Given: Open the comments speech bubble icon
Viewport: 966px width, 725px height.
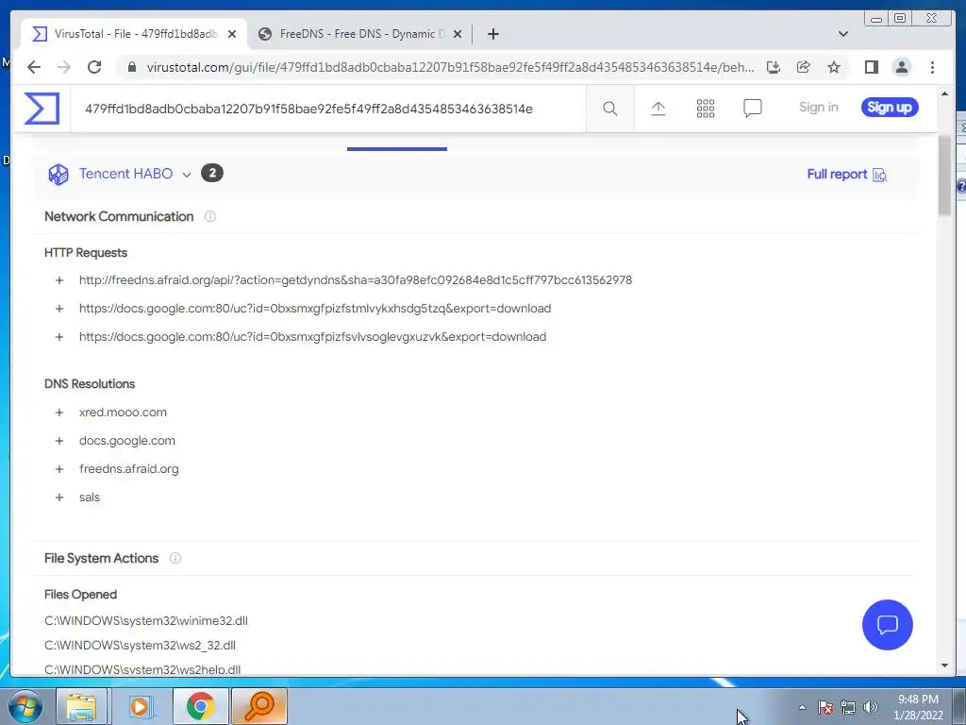Looking at the screenshot, I should point(752,109).
